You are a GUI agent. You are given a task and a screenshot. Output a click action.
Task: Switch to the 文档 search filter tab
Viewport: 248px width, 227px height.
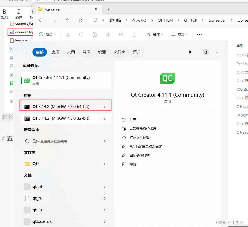[71, 52]
